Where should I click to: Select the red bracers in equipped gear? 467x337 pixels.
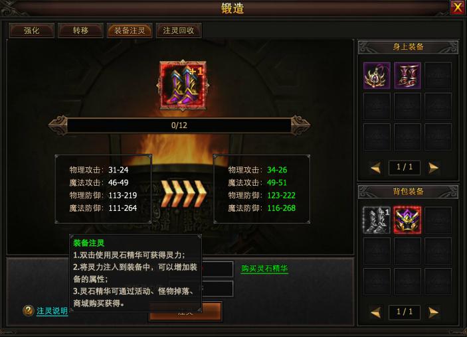(x=407, y=76)
